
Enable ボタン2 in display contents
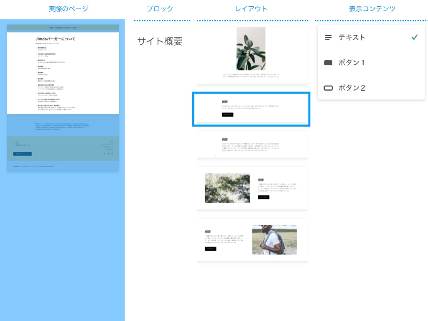pos(371,88)
